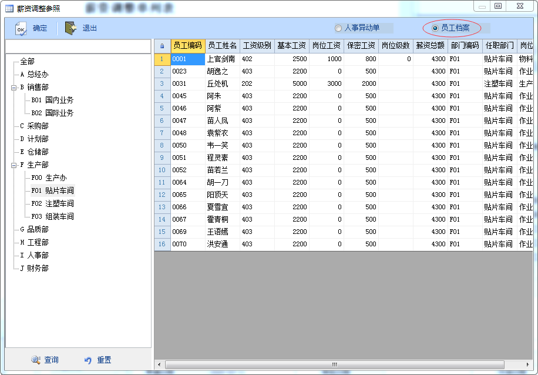This screenshot has height=375, width=538.
Task: Select F01 贴片车间 node
Action: point(52,190)
